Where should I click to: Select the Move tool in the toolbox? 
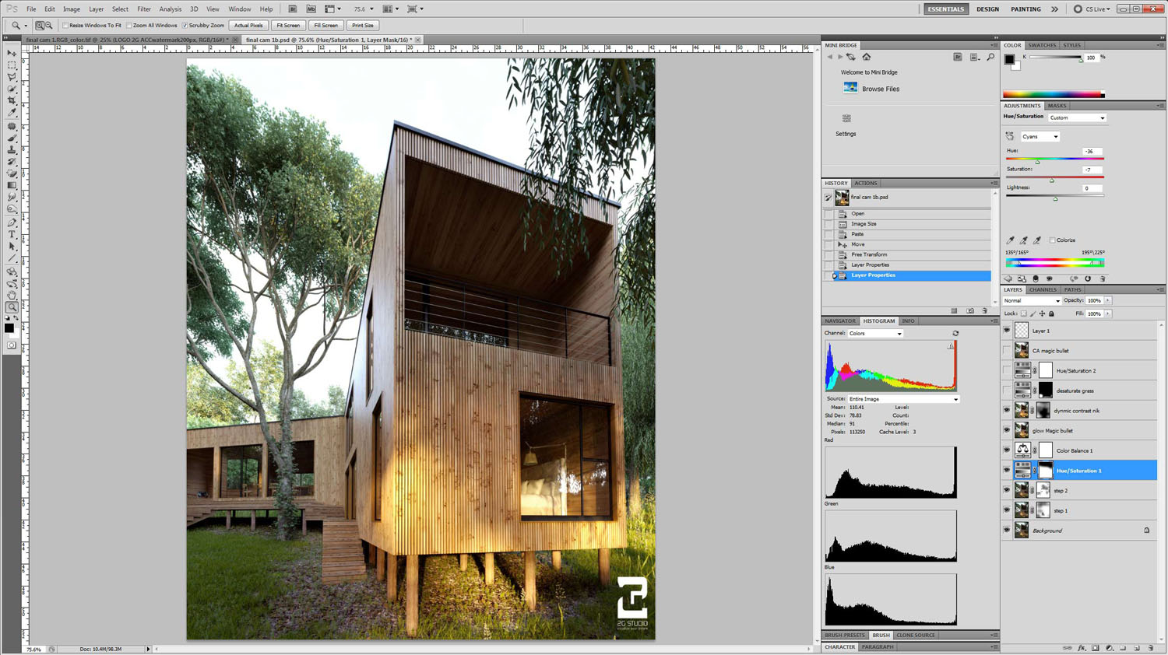click(x=12, y=53)
